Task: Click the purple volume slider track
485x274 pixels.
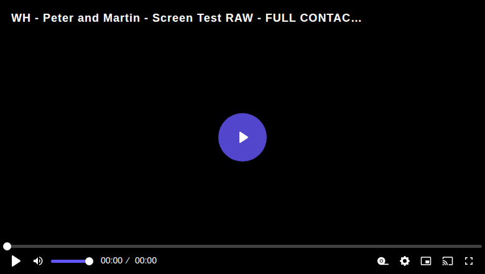Action: pos(70,262)
